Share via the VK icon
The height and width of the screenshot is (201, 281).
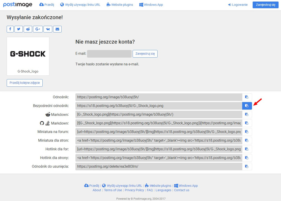pyautogui.click(x=48, y=29)
